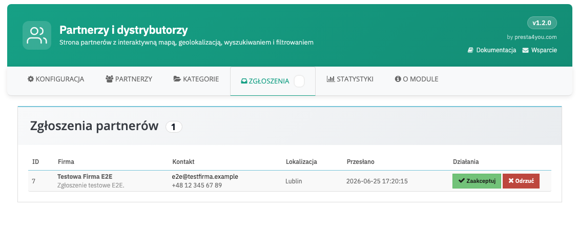Open the O module tab
The width and height of the screenshot is (578, 230).
(x=417, y=79)
